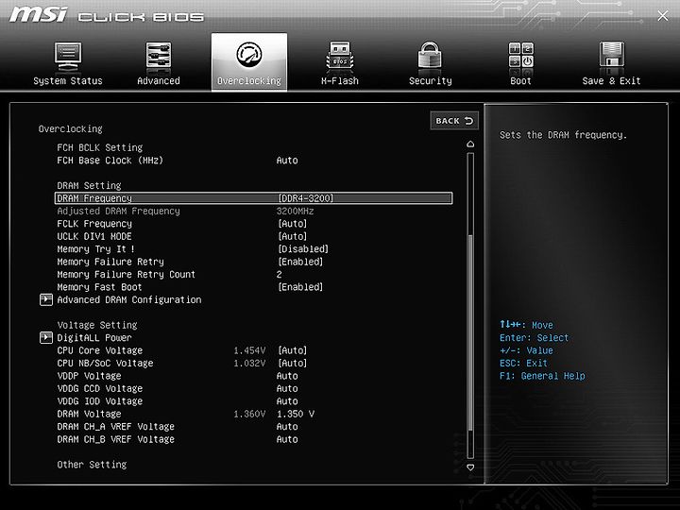Select Memory Failure Retry Count label

(126, 275)
